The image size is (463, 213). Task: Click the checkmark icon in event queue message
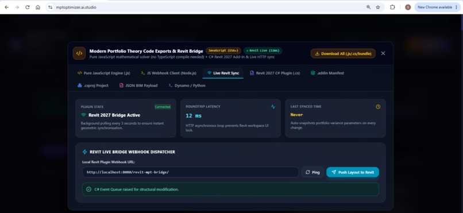point(88,189)
